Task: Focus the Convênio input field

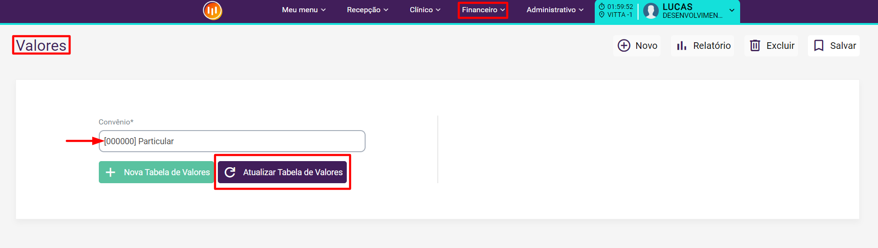Action: (x=232, y=141)
